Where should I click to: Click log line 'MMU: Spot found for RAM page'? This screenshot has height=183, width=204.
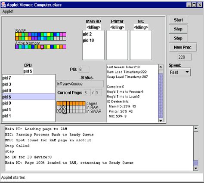coord(48,140)
